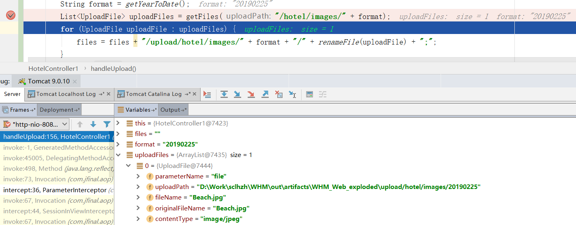Click the Run to Cursor icon
Viewport: 576px width, 225px height.
pos(292,94)
